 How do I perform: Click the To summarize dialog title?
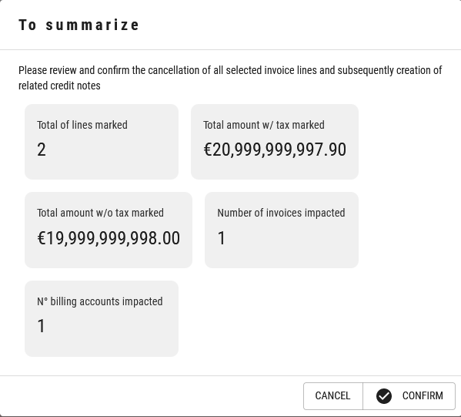[79, 25]
